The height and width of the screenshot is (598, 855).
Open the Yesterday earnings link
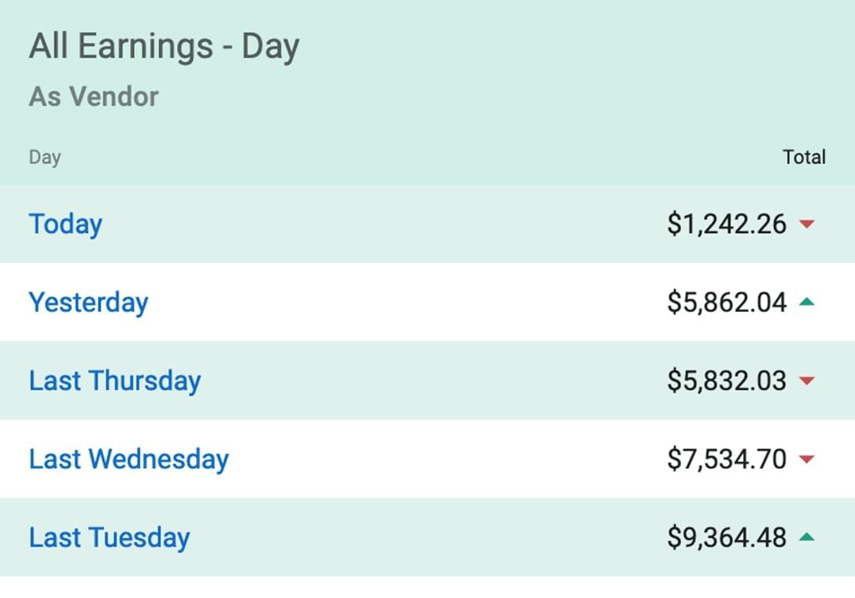[x=88, y=303]
